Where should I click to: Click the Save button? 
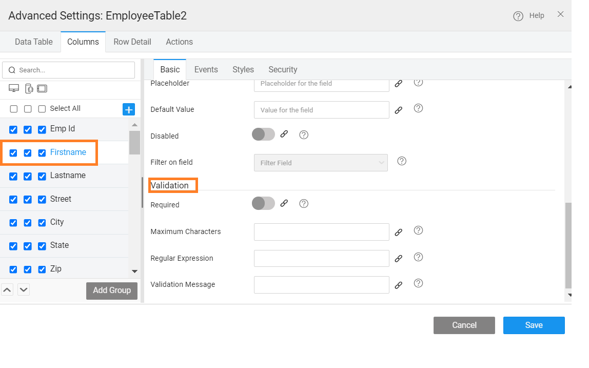(534, 325)
